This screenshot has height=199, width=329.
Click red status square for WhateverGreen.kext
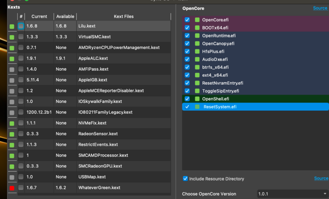[12, 188]
